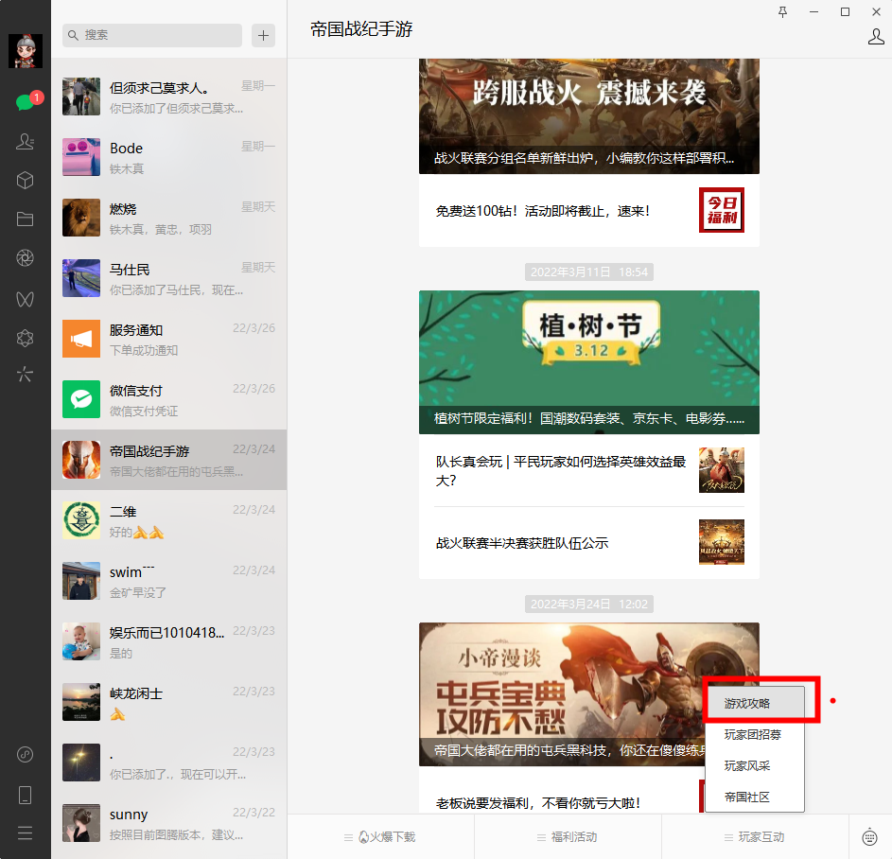Screen dimensions: 892x859
Task: Open chat with Bode
Action: pyautogui.click(x=169, y=157)
